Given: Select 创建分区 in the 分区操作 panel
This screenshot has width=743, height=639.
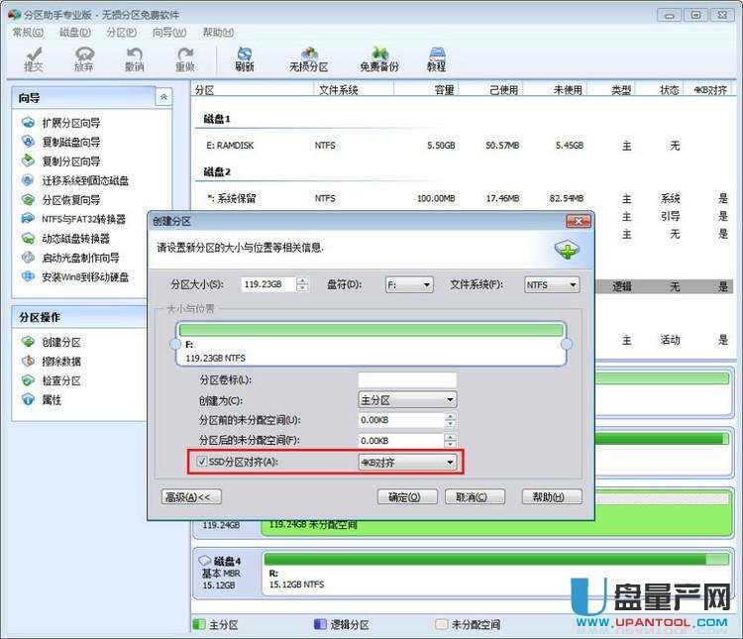Looking at the screenshot, I should (61, 342).
